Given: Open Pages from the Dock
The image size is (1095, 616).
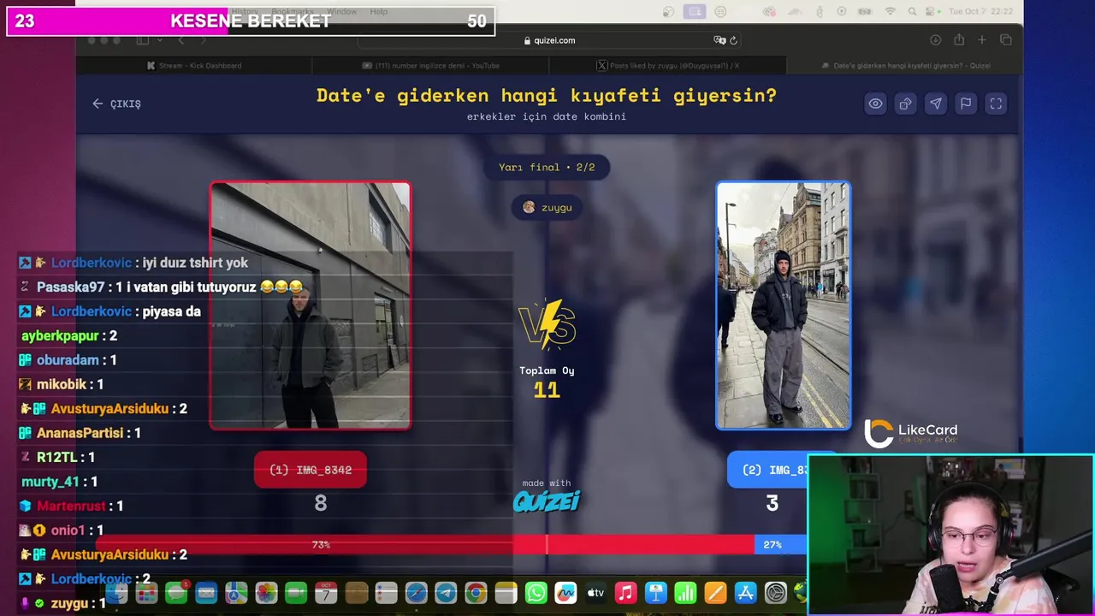Looking at the screenshot, I should pos(715,592).
